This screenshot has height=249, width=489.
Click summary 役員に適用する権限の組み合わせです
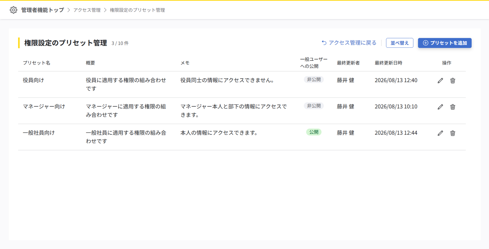click(126, 84)
